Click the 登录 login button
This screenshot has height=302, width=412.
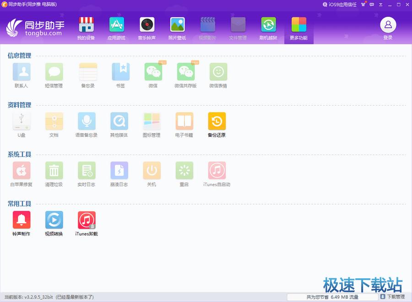tap(388, 28)
